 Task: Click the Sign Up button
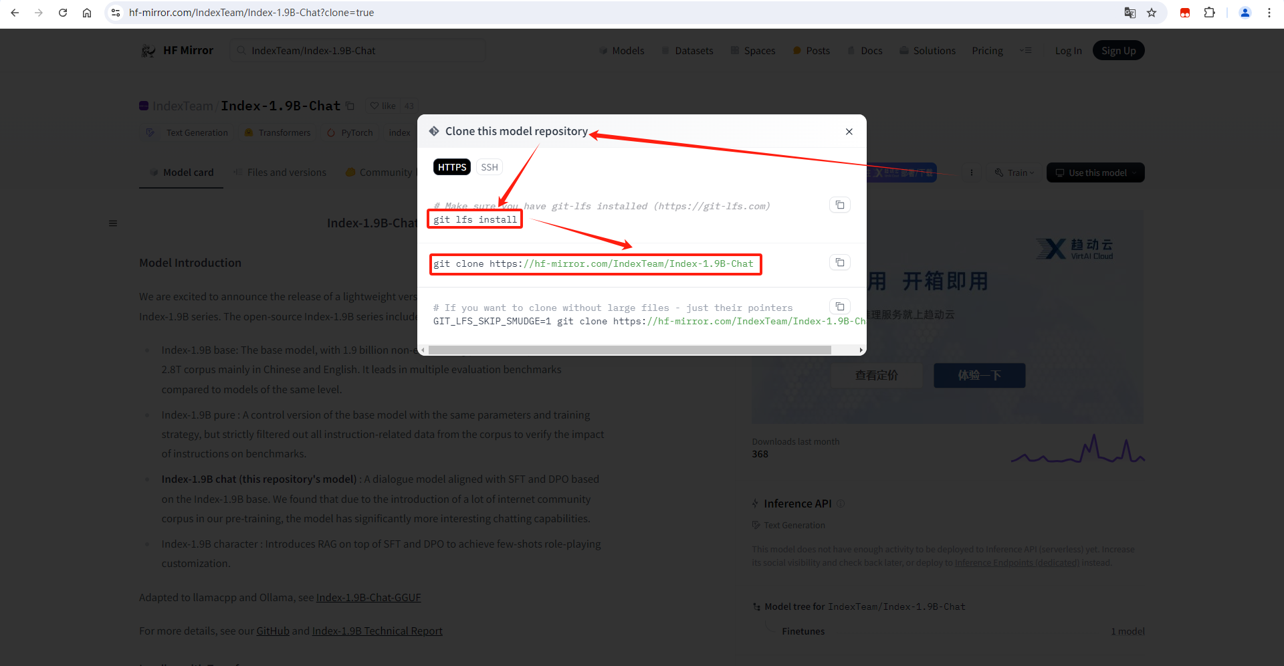pos(1118,51)
